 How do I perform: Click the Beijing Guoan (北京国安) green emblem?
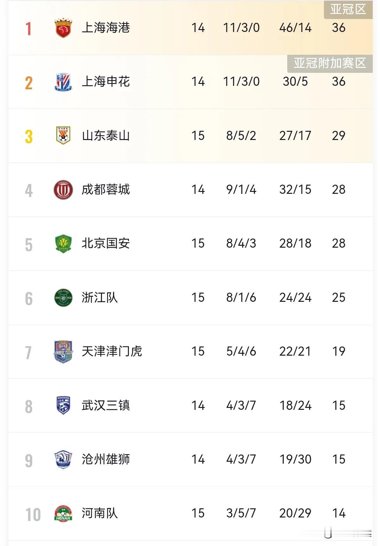tap(63, 244)
